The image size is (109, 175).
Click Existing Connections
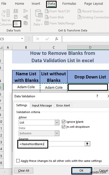93,17
